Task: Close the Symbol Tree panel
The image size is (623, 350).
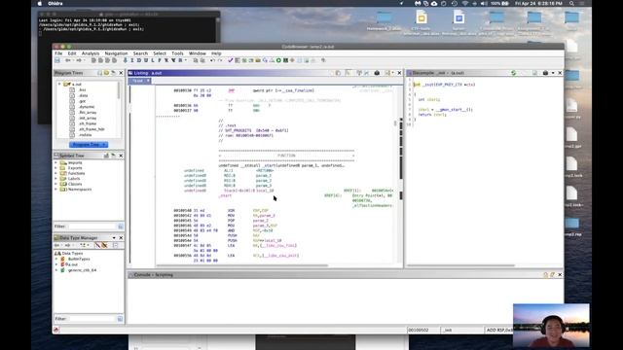Action: pos(121,156)
